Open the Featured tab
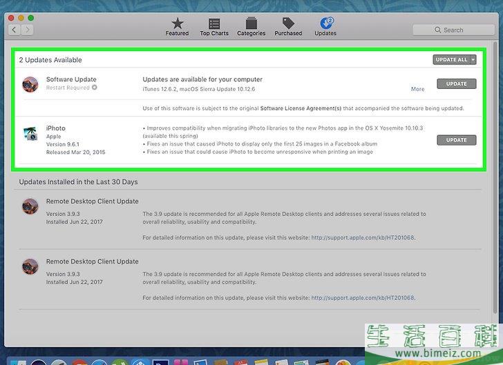The image size is (503, 365). (x=177, y=27)
